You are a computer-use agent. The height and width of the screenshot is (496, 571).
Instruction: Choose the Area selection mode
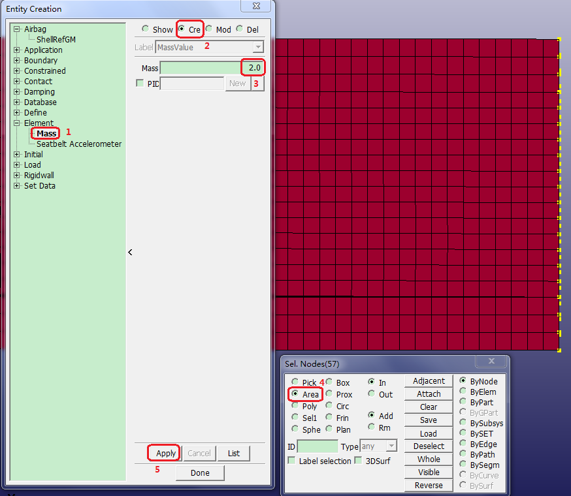coord(295,394)
